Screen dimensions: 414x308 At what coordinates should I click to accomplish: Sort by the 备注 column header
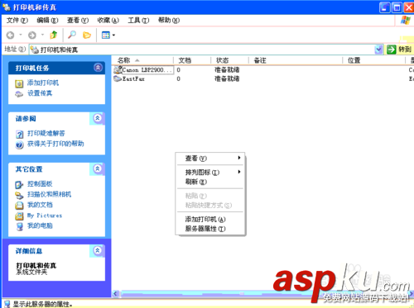tap(296, 60)
